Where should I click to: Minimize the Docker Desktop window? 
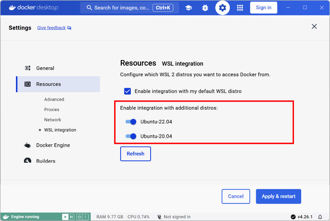pyautogui.click(x=288, y=8)
